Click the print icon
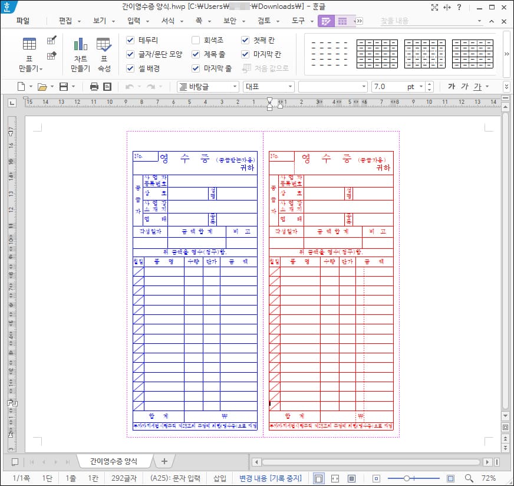 [94, 87]
